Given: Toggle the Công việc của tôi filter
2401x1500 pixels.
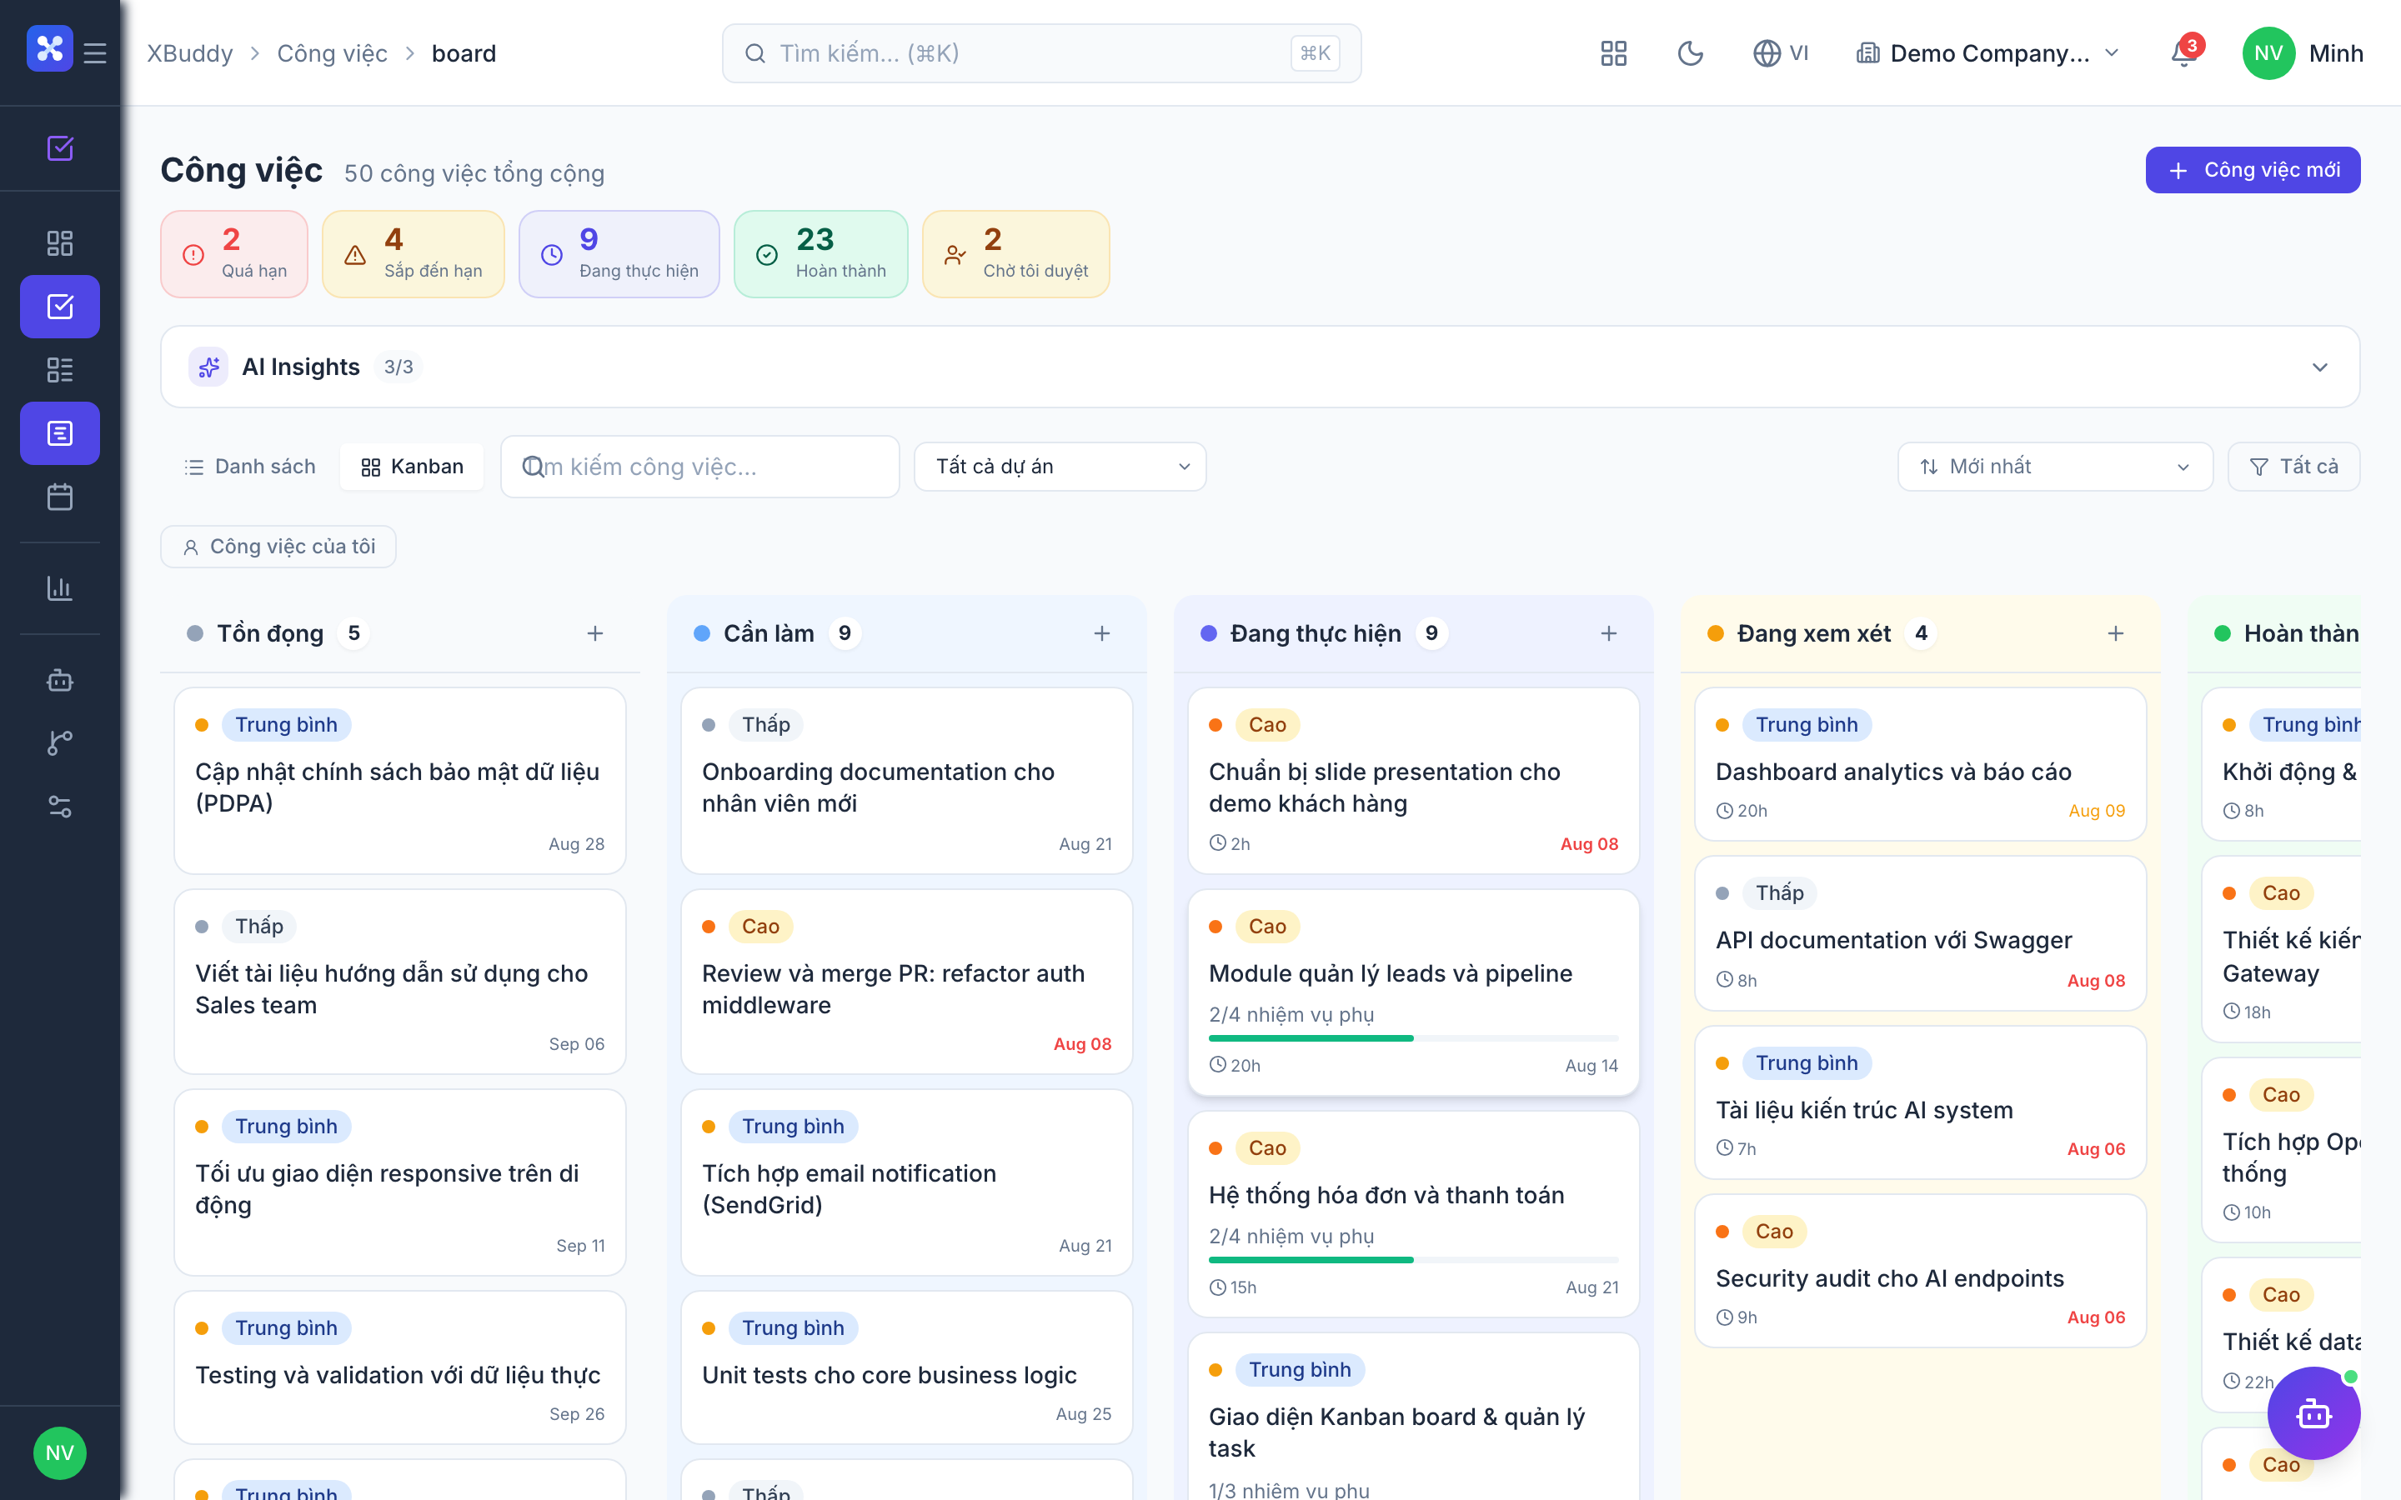Looking at the screenshot, I should (278, 547).
